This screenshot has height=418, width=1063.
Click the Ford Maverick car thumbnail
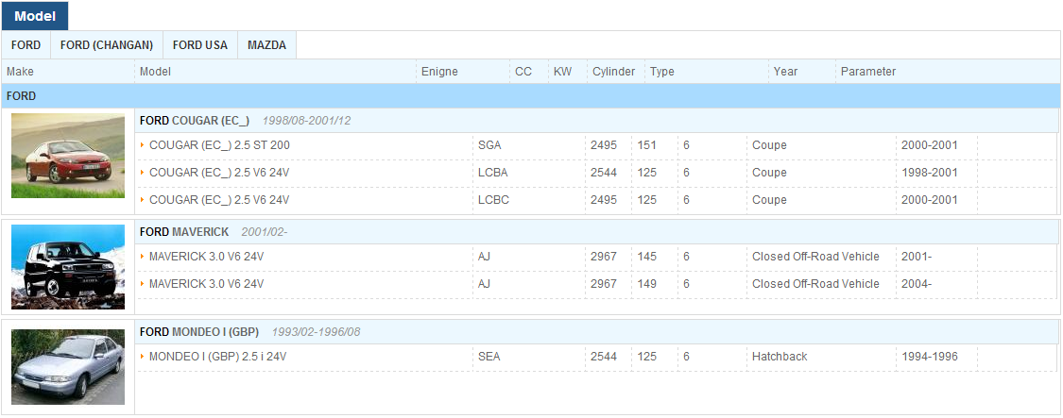click(x=68, y=267)
